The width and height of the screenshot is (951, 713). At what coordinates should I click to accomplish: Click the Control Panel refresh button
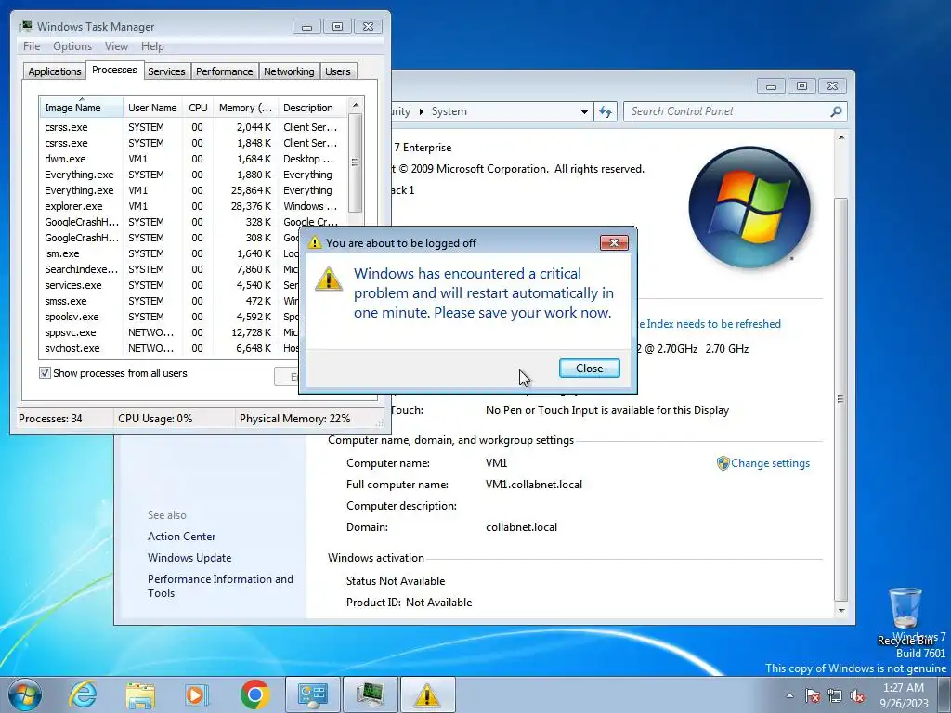click(606, 111)
